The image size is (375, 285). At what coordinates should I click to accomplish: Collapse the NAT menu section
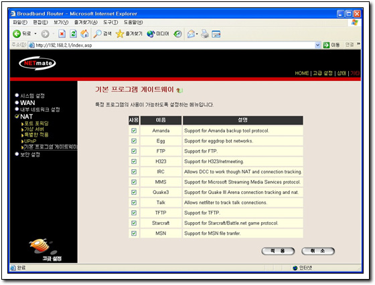click(23, 116)
